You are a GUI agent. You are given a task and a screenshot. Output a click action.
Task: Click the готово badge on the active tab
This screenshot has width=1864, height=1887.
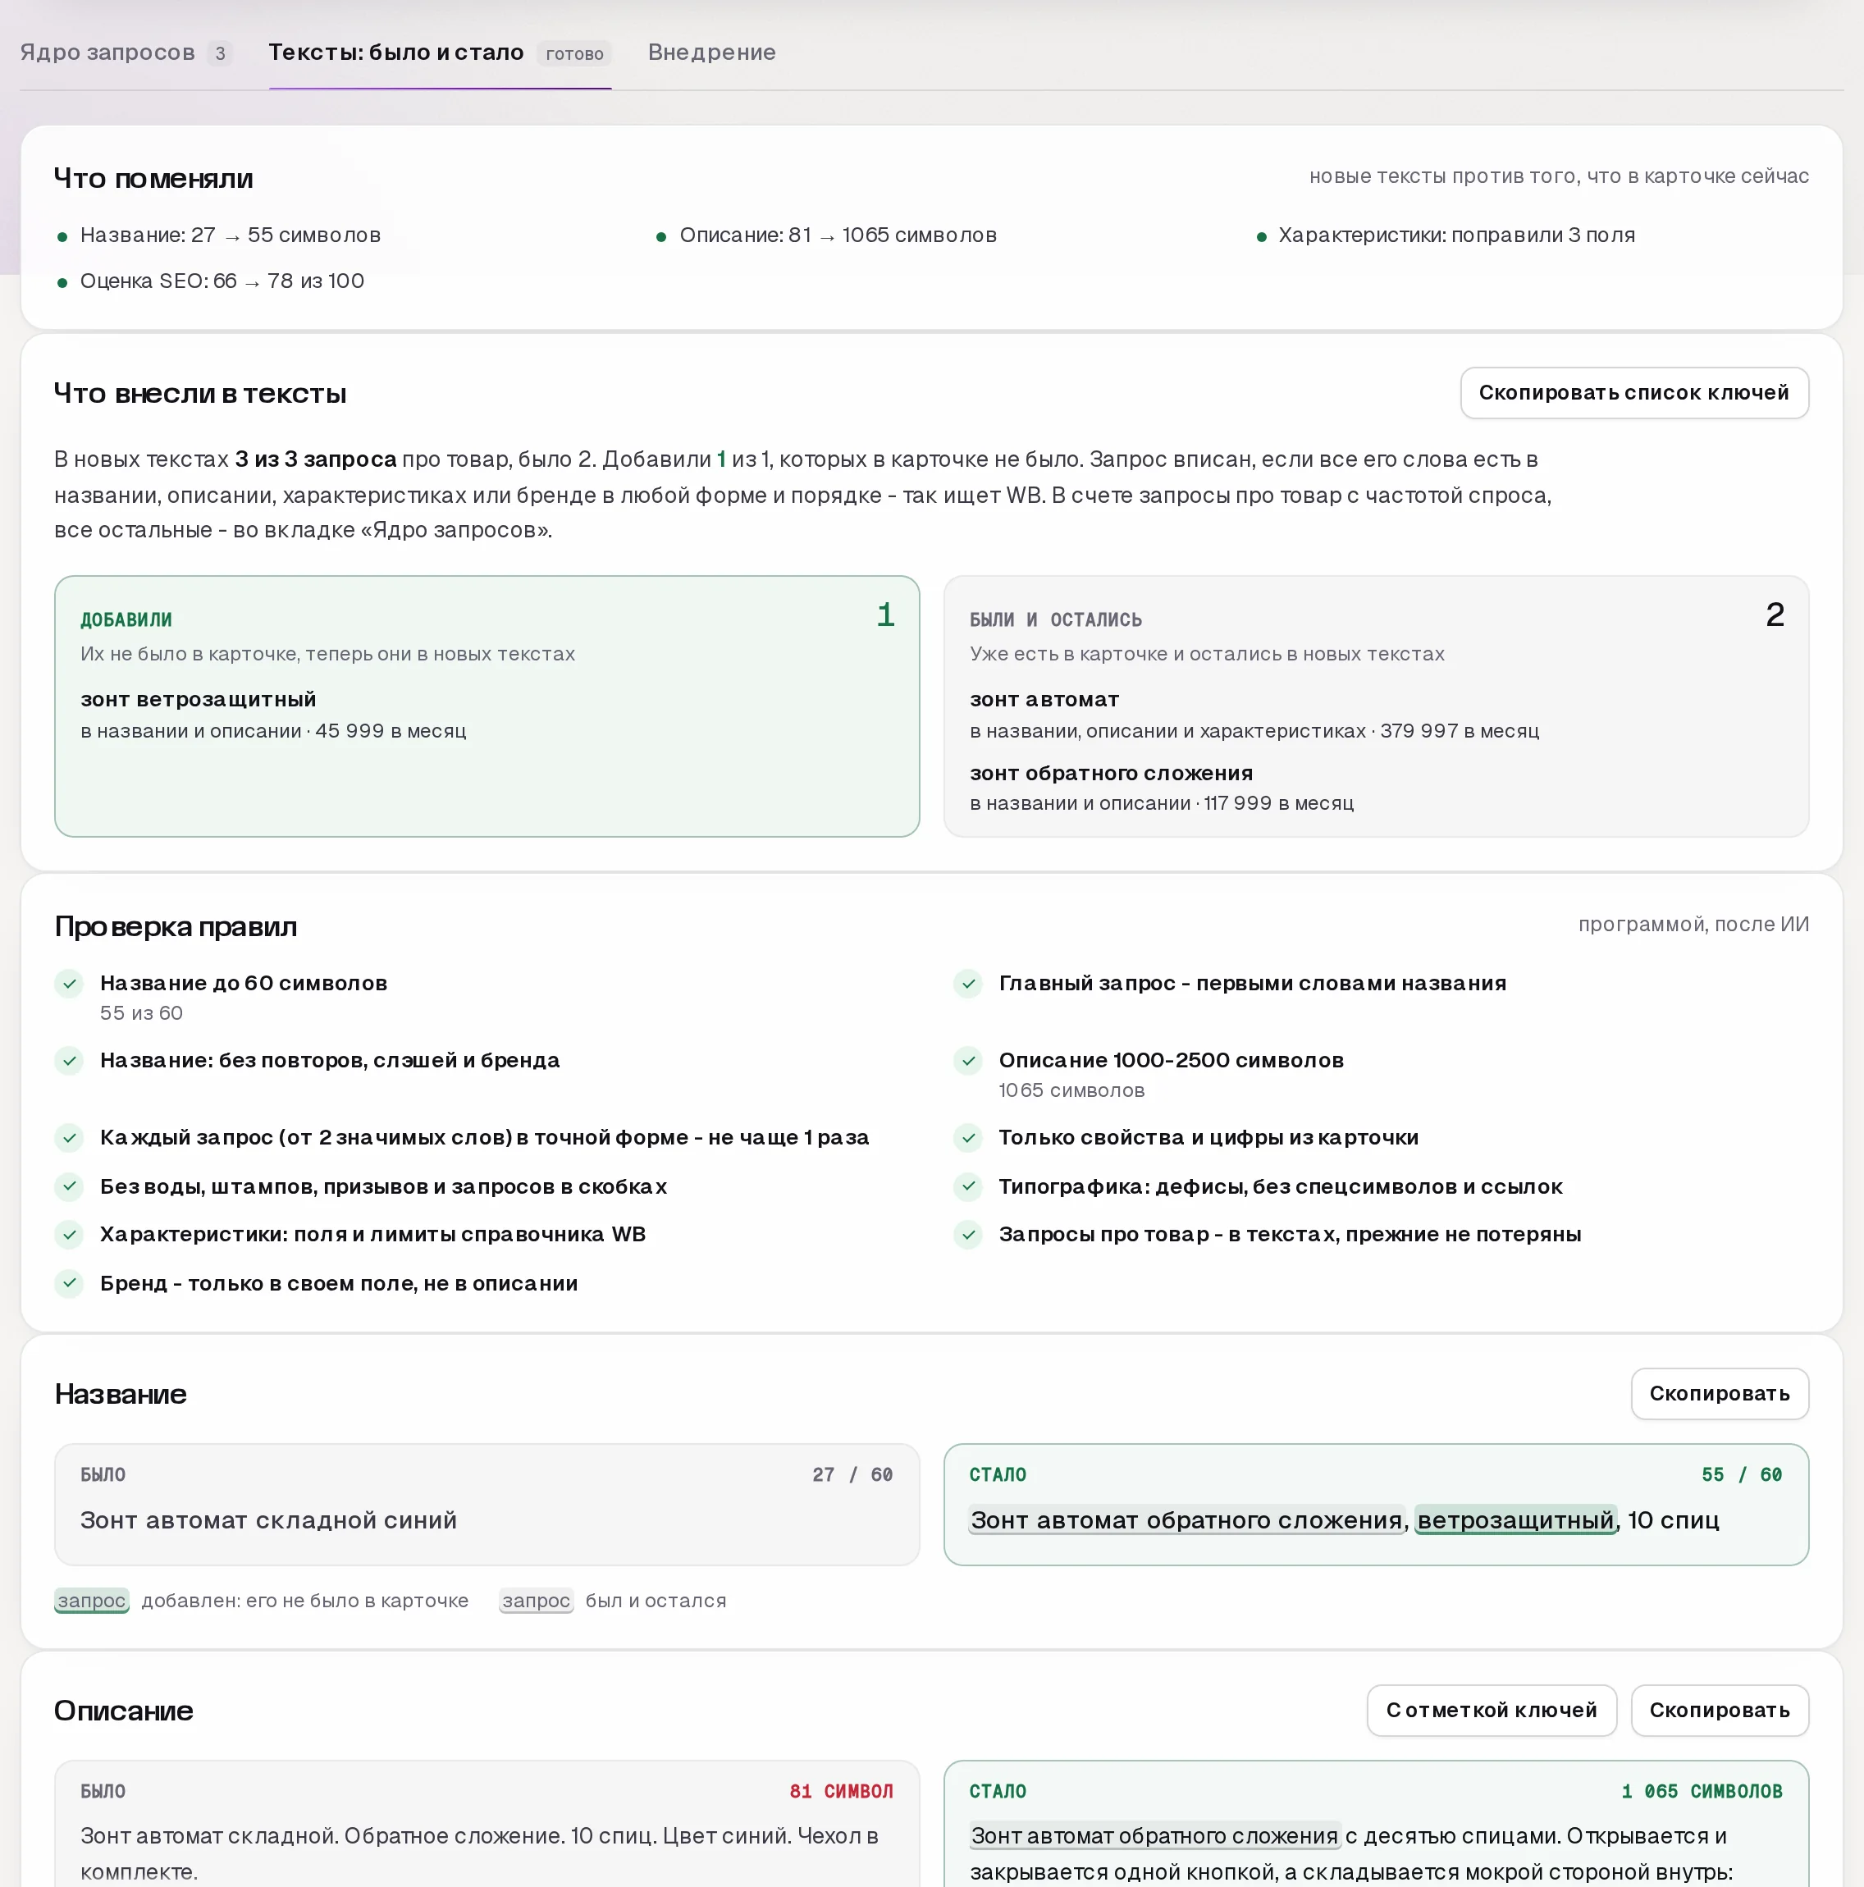[x=574, y=53]
